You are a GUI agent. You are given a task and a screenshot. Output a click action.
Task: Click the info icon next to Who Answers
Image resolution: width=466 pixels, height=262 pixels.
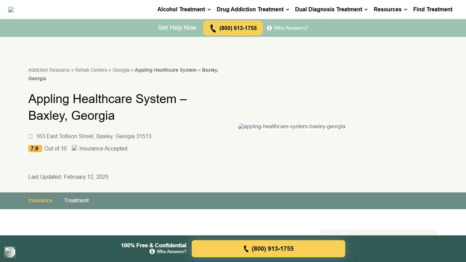tap(270, 28)
